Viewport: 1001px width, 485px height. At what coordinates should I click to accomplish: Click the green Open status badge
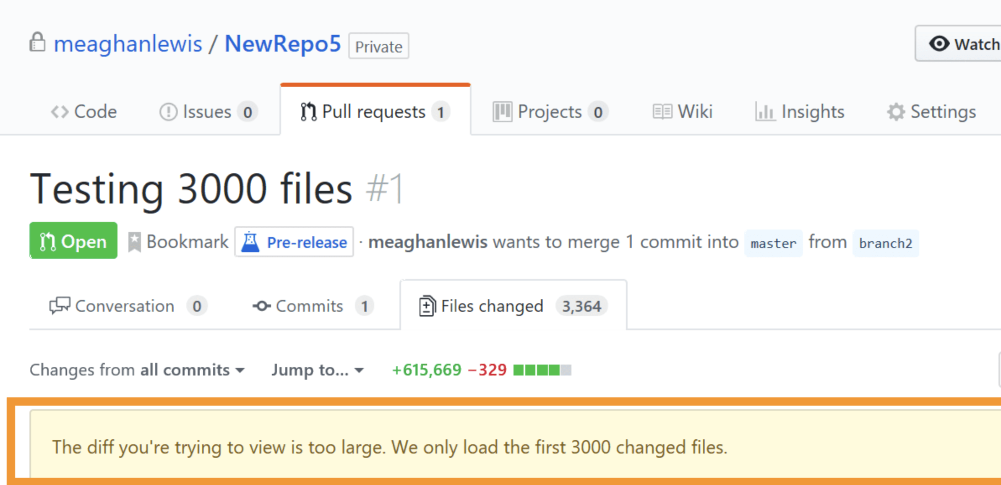tap(73, 241)
